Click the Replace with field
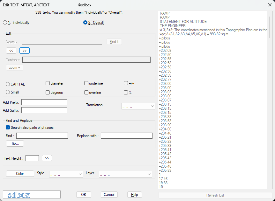Viewport: 275px width, 201px height. click(127, 135)
